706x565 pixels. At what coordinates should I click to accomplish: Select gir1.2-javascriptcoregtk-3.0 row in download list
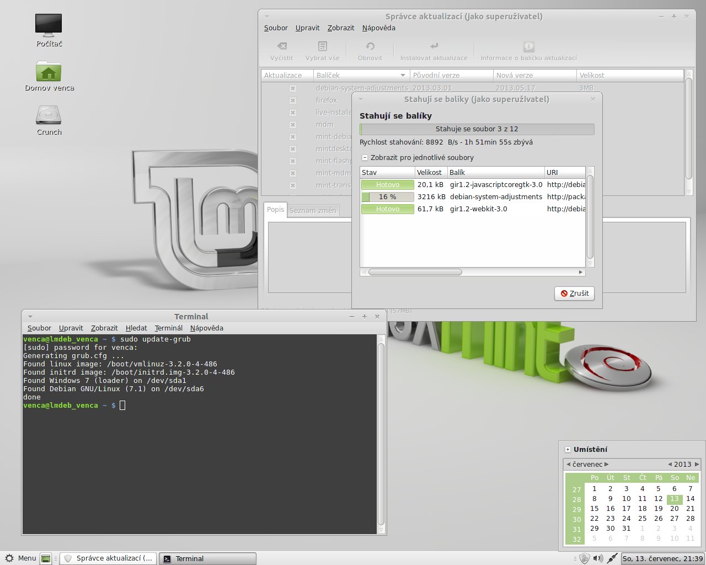point(473,185)
